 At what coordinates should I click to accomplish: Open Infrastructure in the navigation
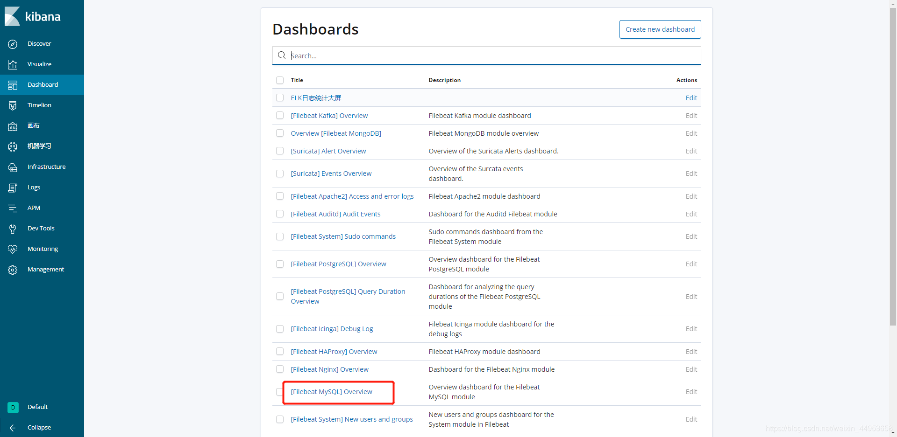(46, 167)
